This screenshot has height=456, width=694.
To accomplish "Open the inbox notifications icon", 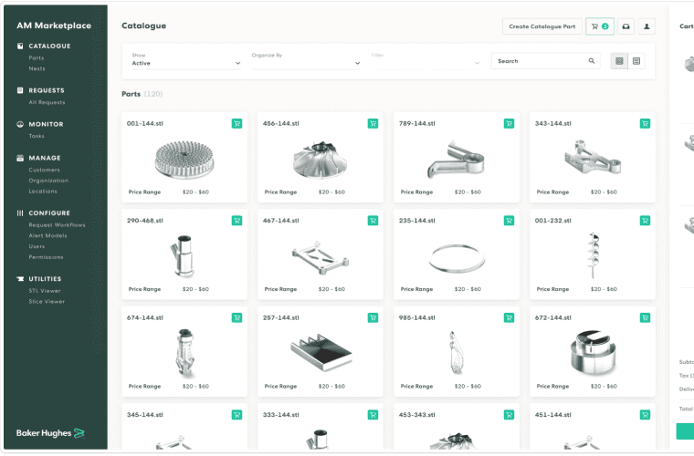I will pos(626,26).
